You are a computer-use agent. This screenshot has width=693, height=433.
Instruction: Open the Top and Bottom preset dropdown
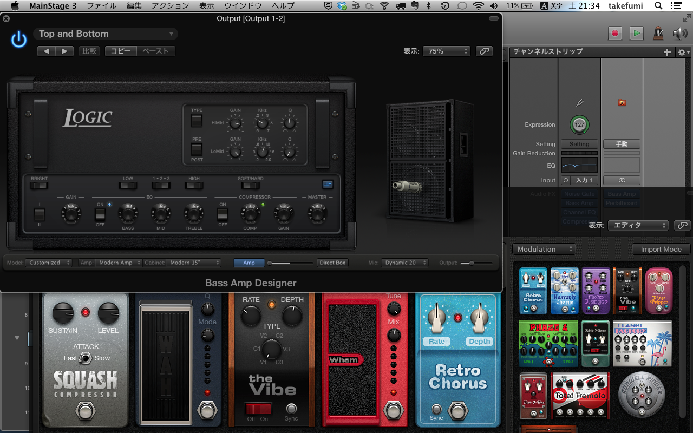(x=106, y=34)
